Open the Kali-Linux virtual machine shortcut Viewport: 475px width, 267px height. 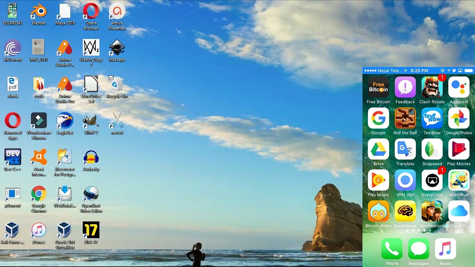13,230
